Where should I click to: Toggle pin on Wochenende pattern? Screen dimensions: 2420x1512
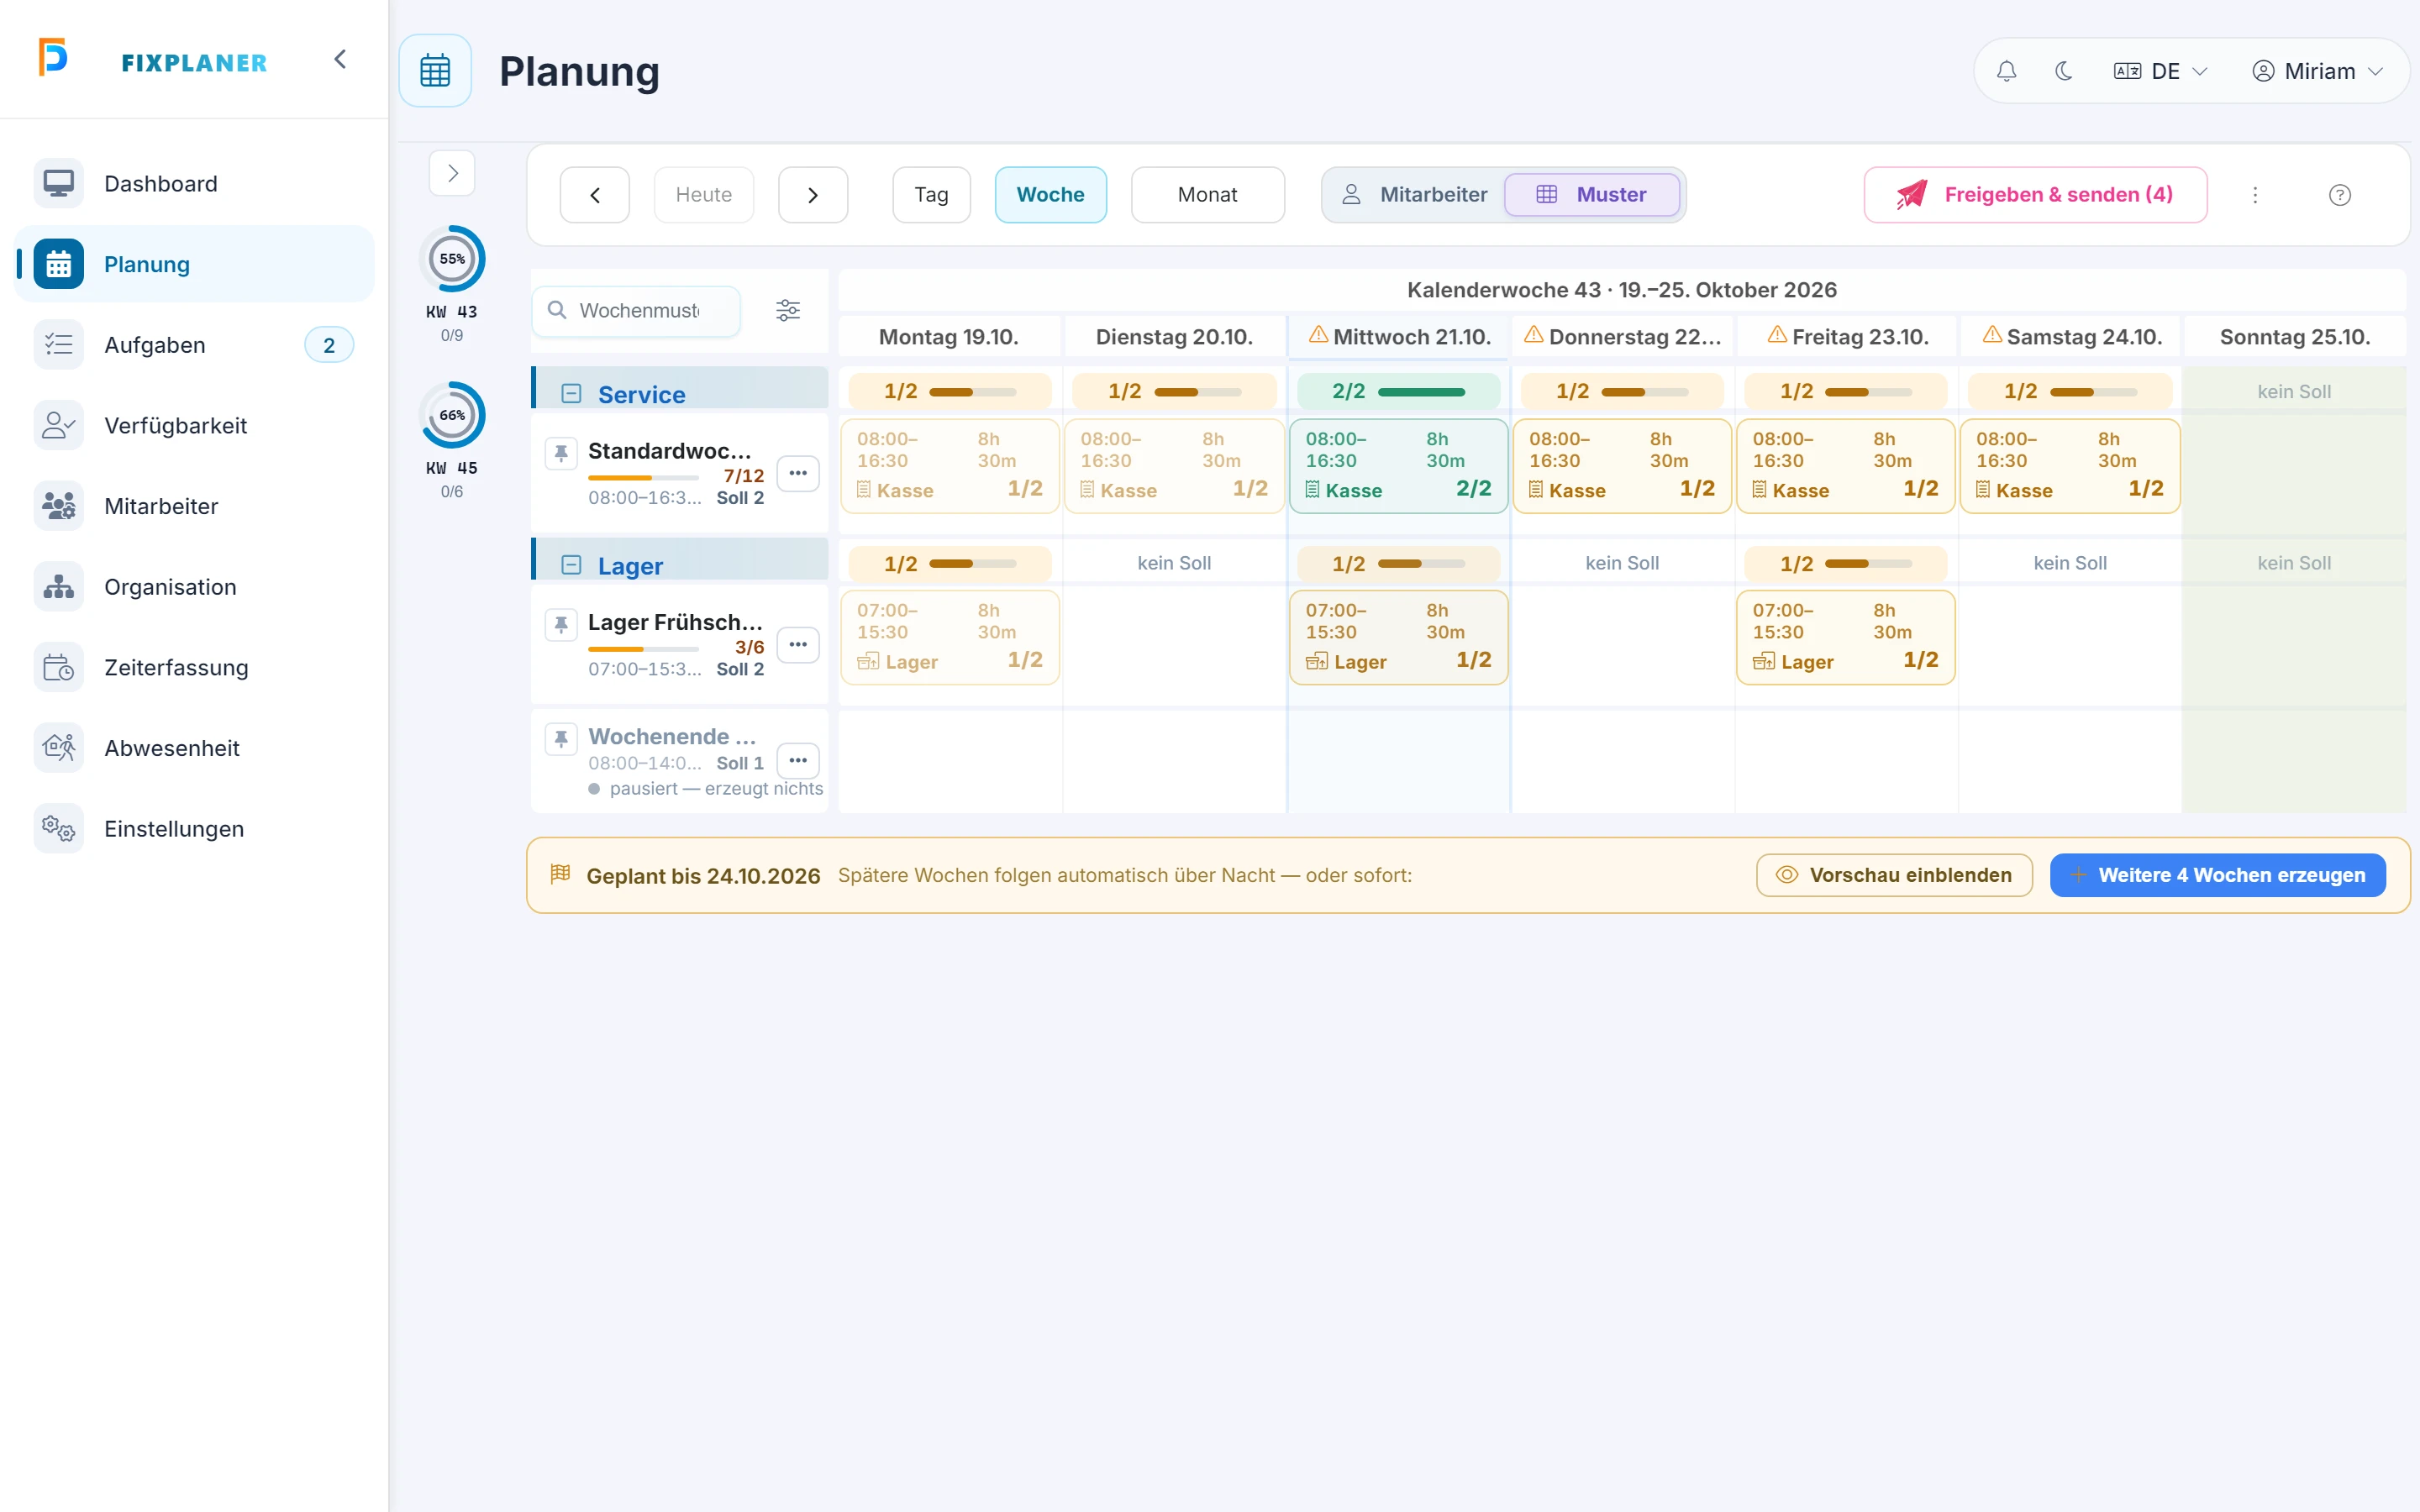coord(561,739)
